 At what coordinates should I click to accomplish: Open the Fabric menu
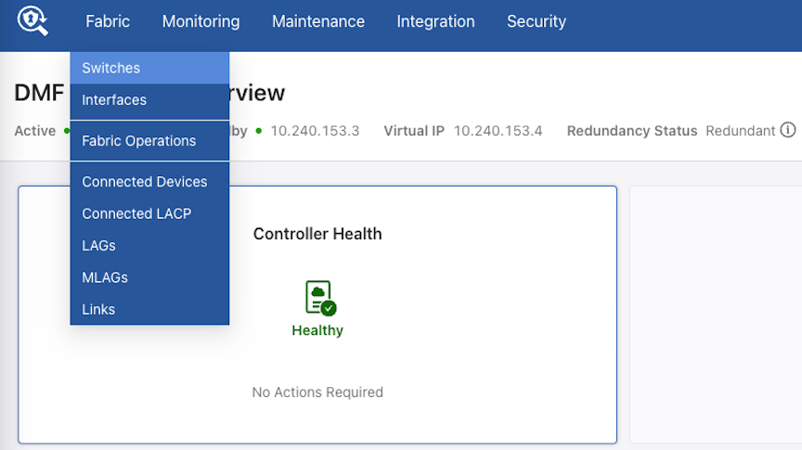(108, 21)
